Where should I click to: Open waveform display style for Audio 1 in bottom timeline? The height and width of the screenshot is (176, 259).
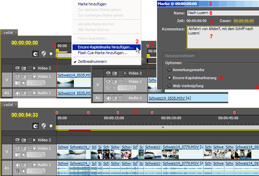[17, 171]
